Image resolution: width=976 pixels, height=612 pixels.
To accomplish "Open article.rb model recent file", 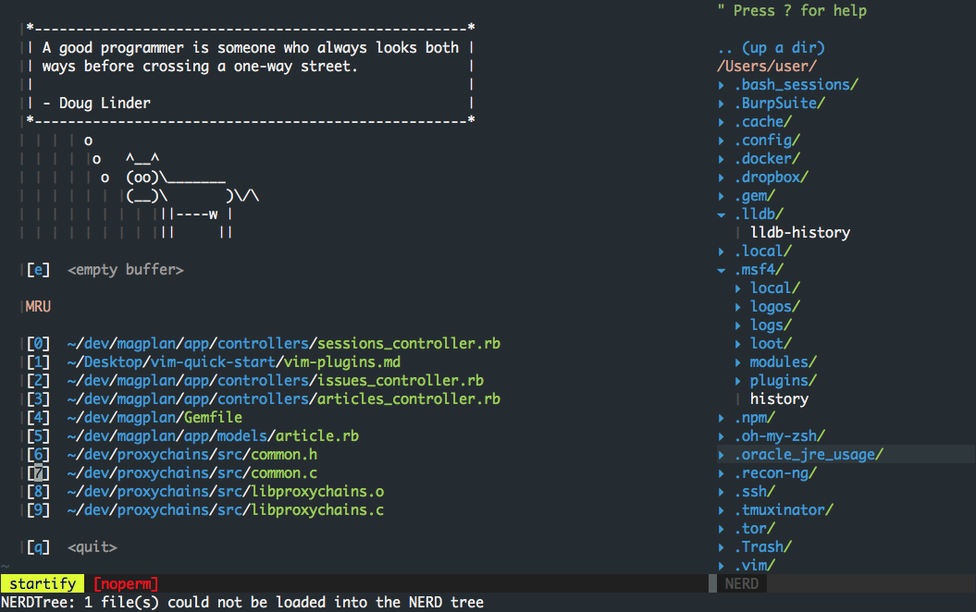I will coord(213,436).
